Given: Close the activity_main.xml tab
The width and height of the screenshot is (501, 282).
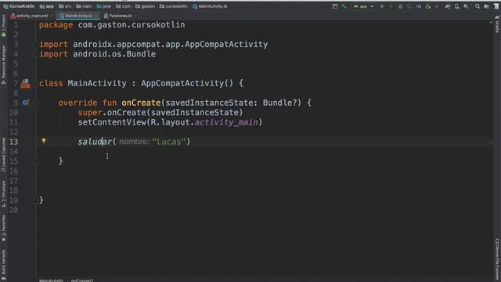Looking at the screenshot, I should [52, 16].
